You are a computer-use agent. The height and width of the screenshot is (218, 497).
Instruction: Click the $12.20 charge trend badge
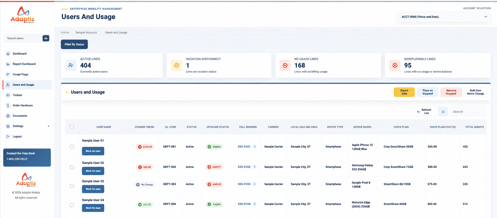[144, 205]
